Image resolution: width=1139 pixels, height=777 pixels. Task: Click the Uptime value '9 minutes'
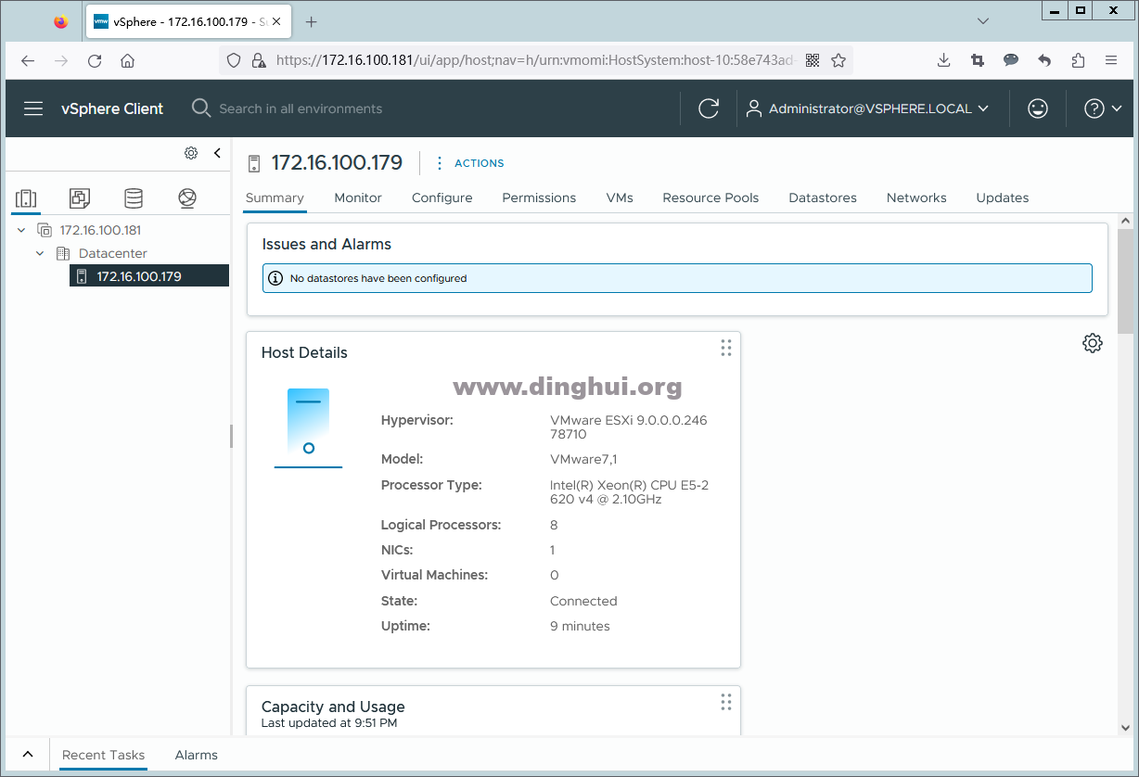580,626
